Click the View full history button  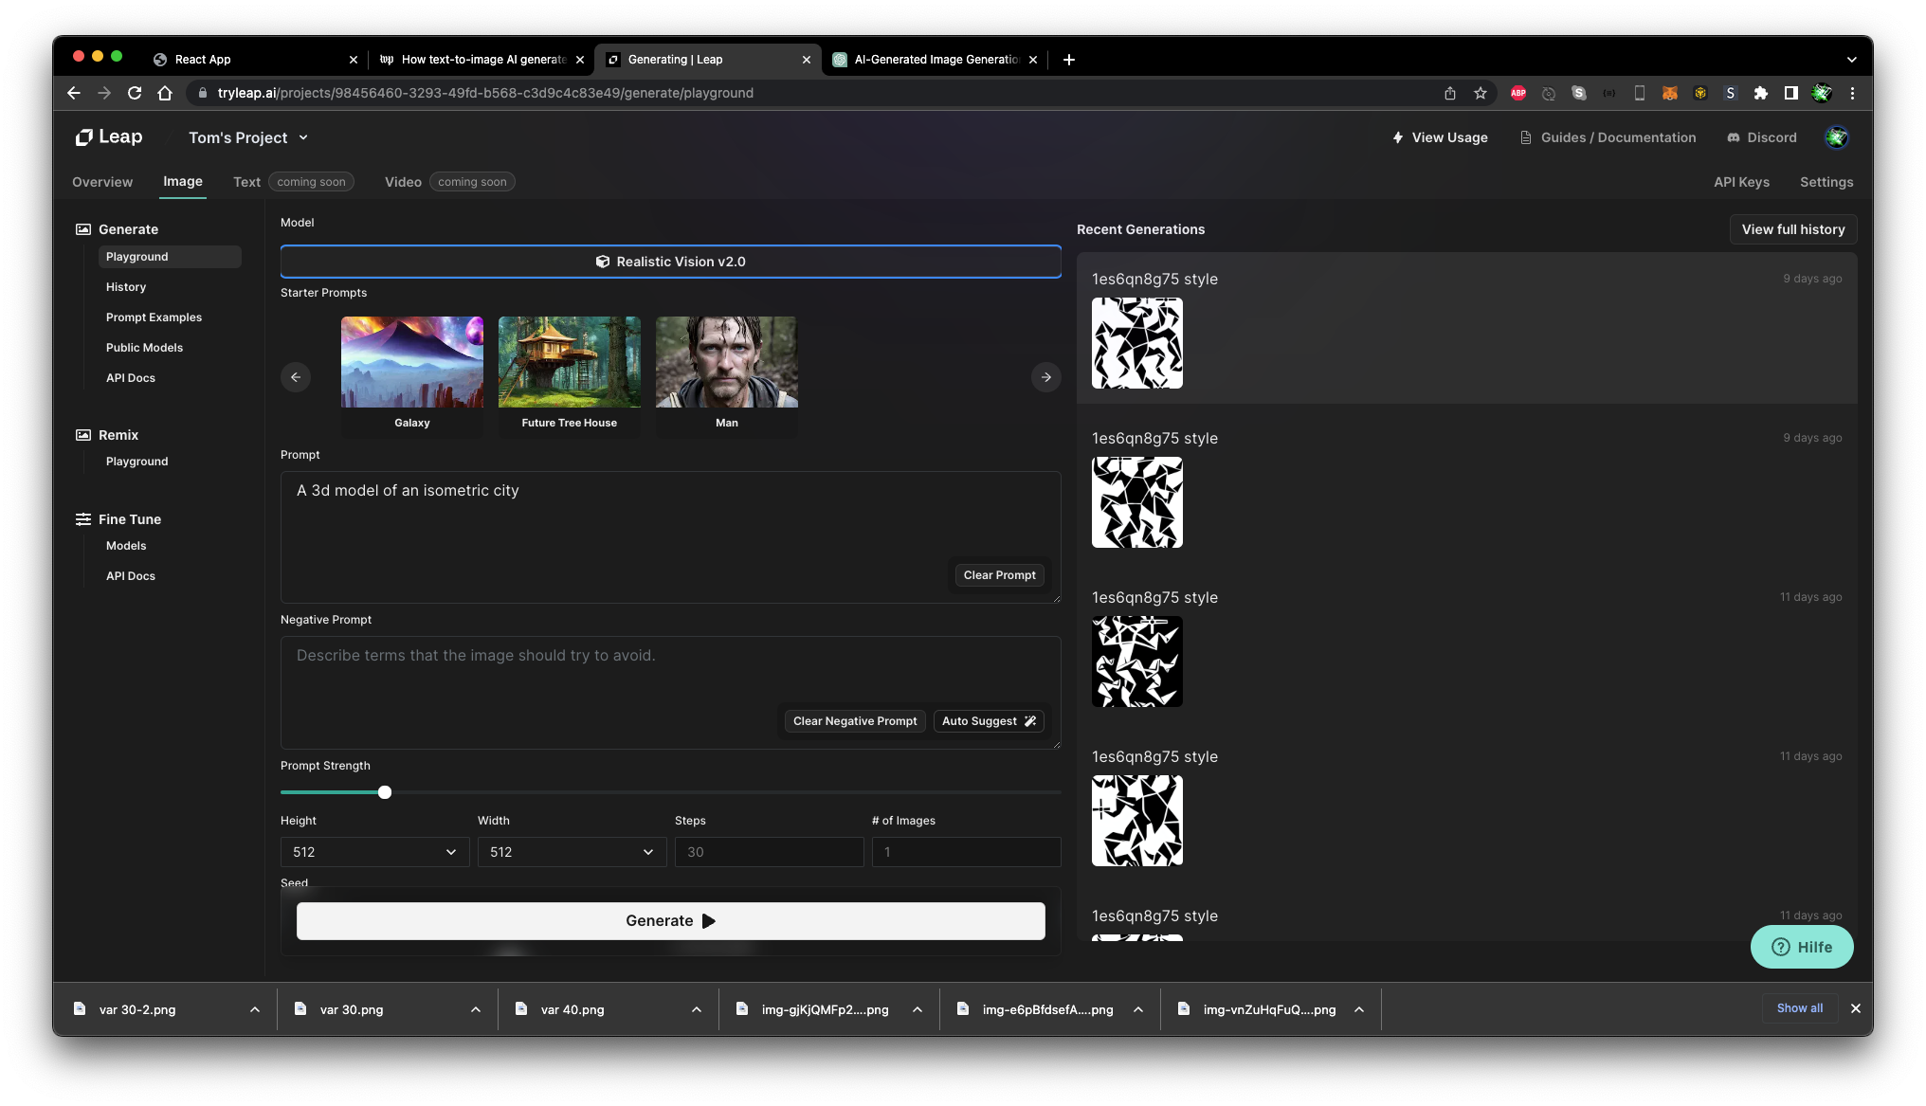click(x=1792, y=229)
